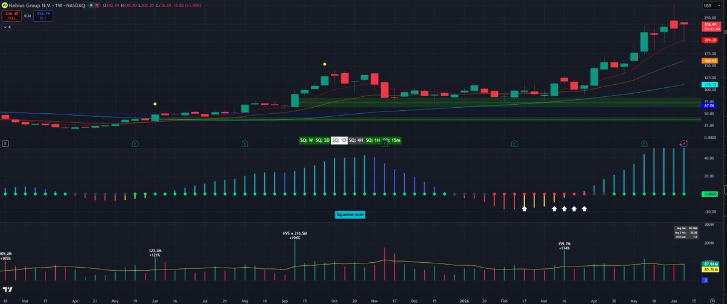Click the SQ: 1H squeeze label
Image resolution: width=727 pixels, height=304 pixels.
[373, 140]
